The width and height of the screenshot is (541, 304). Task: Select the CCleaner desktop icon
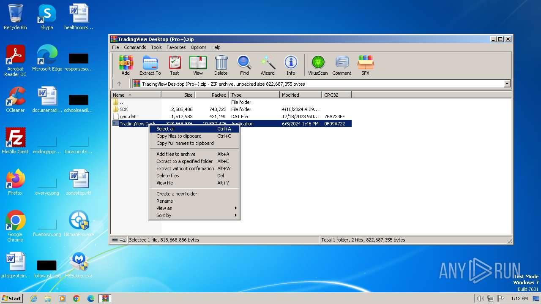[15, 100]
